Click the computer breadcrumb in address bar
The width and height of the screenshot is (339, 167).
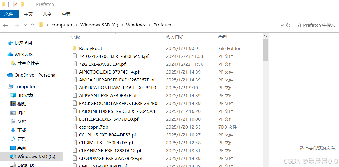pyautogui.click(x=62, y=25)
